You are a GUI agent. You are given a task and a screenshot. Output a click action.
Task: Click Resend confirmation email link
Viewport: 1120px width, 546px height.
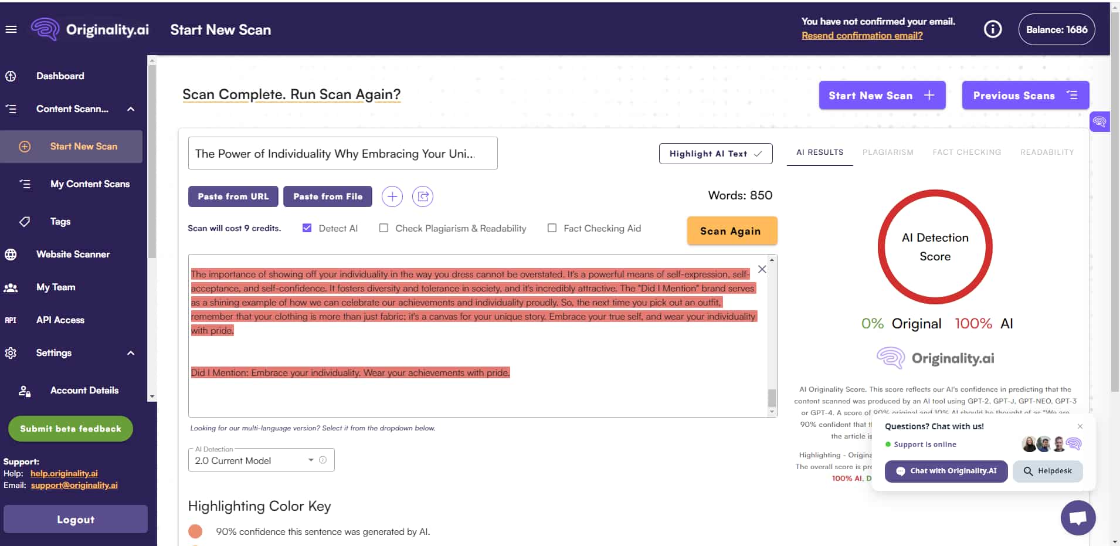(862, 36)
